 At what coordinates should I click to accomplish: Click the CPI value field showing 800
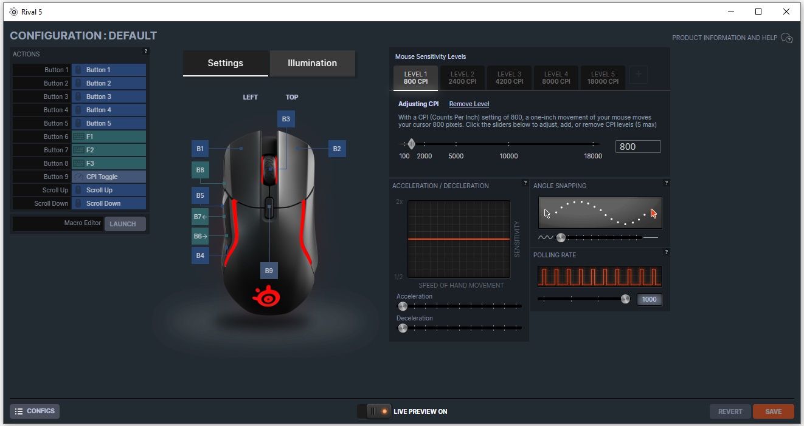tap(638, 146)
